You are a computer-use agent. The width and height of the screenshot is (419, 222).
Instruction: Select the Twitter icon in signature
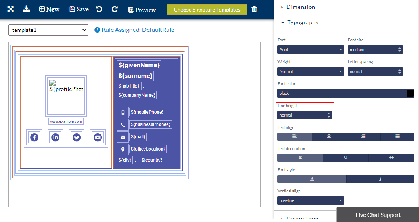[x=76, y=137]
